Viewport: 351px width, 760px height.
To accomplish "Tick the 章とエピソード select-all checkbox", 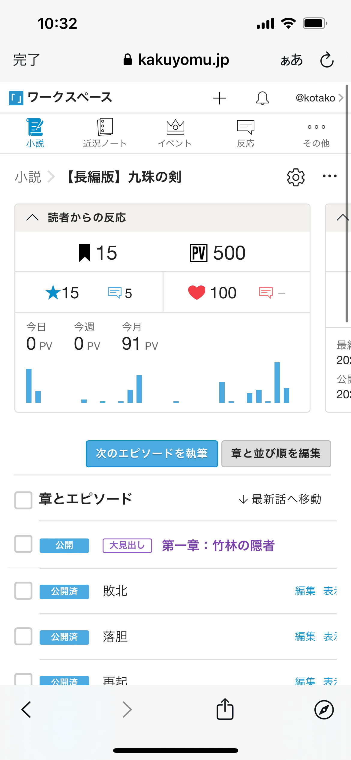I will tap(23, 500).
